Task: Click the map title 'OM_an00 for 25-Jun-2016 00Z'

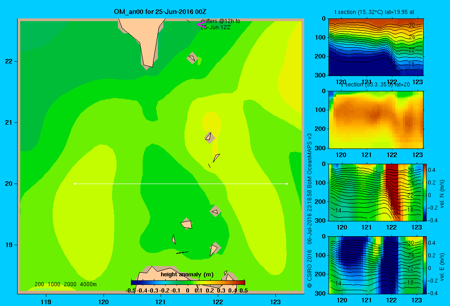Action: point(160,12)
